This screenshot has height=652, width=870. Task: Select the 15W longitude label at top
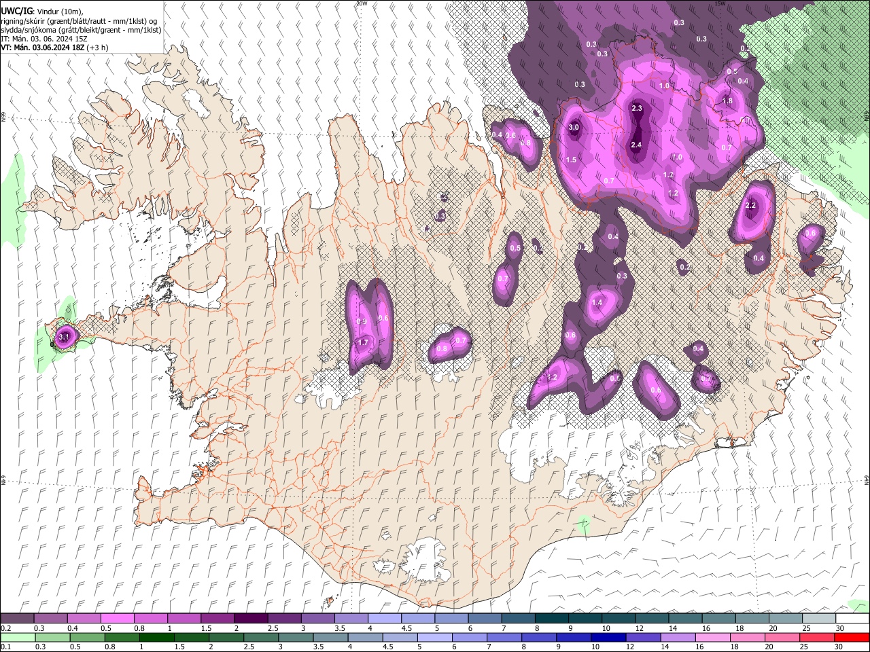tap(720, 3)
